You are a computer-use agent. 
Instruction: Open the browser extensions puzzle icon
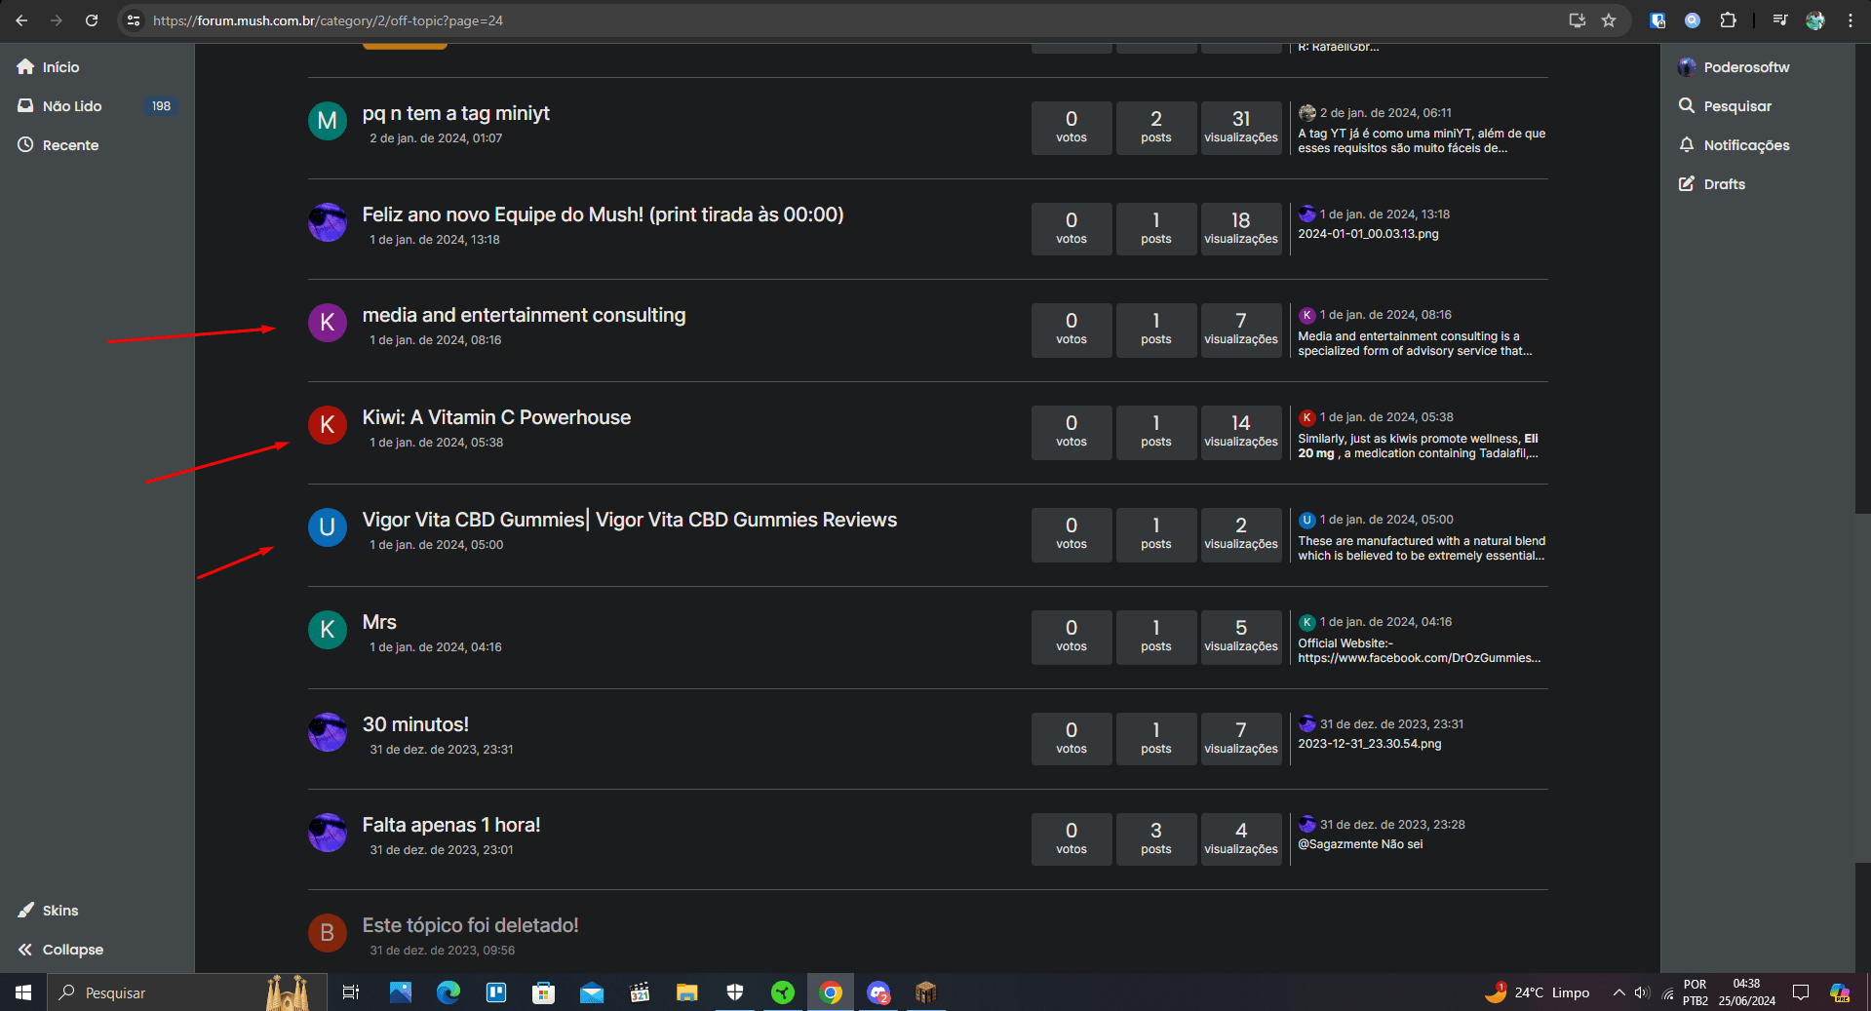point(1728,20)
